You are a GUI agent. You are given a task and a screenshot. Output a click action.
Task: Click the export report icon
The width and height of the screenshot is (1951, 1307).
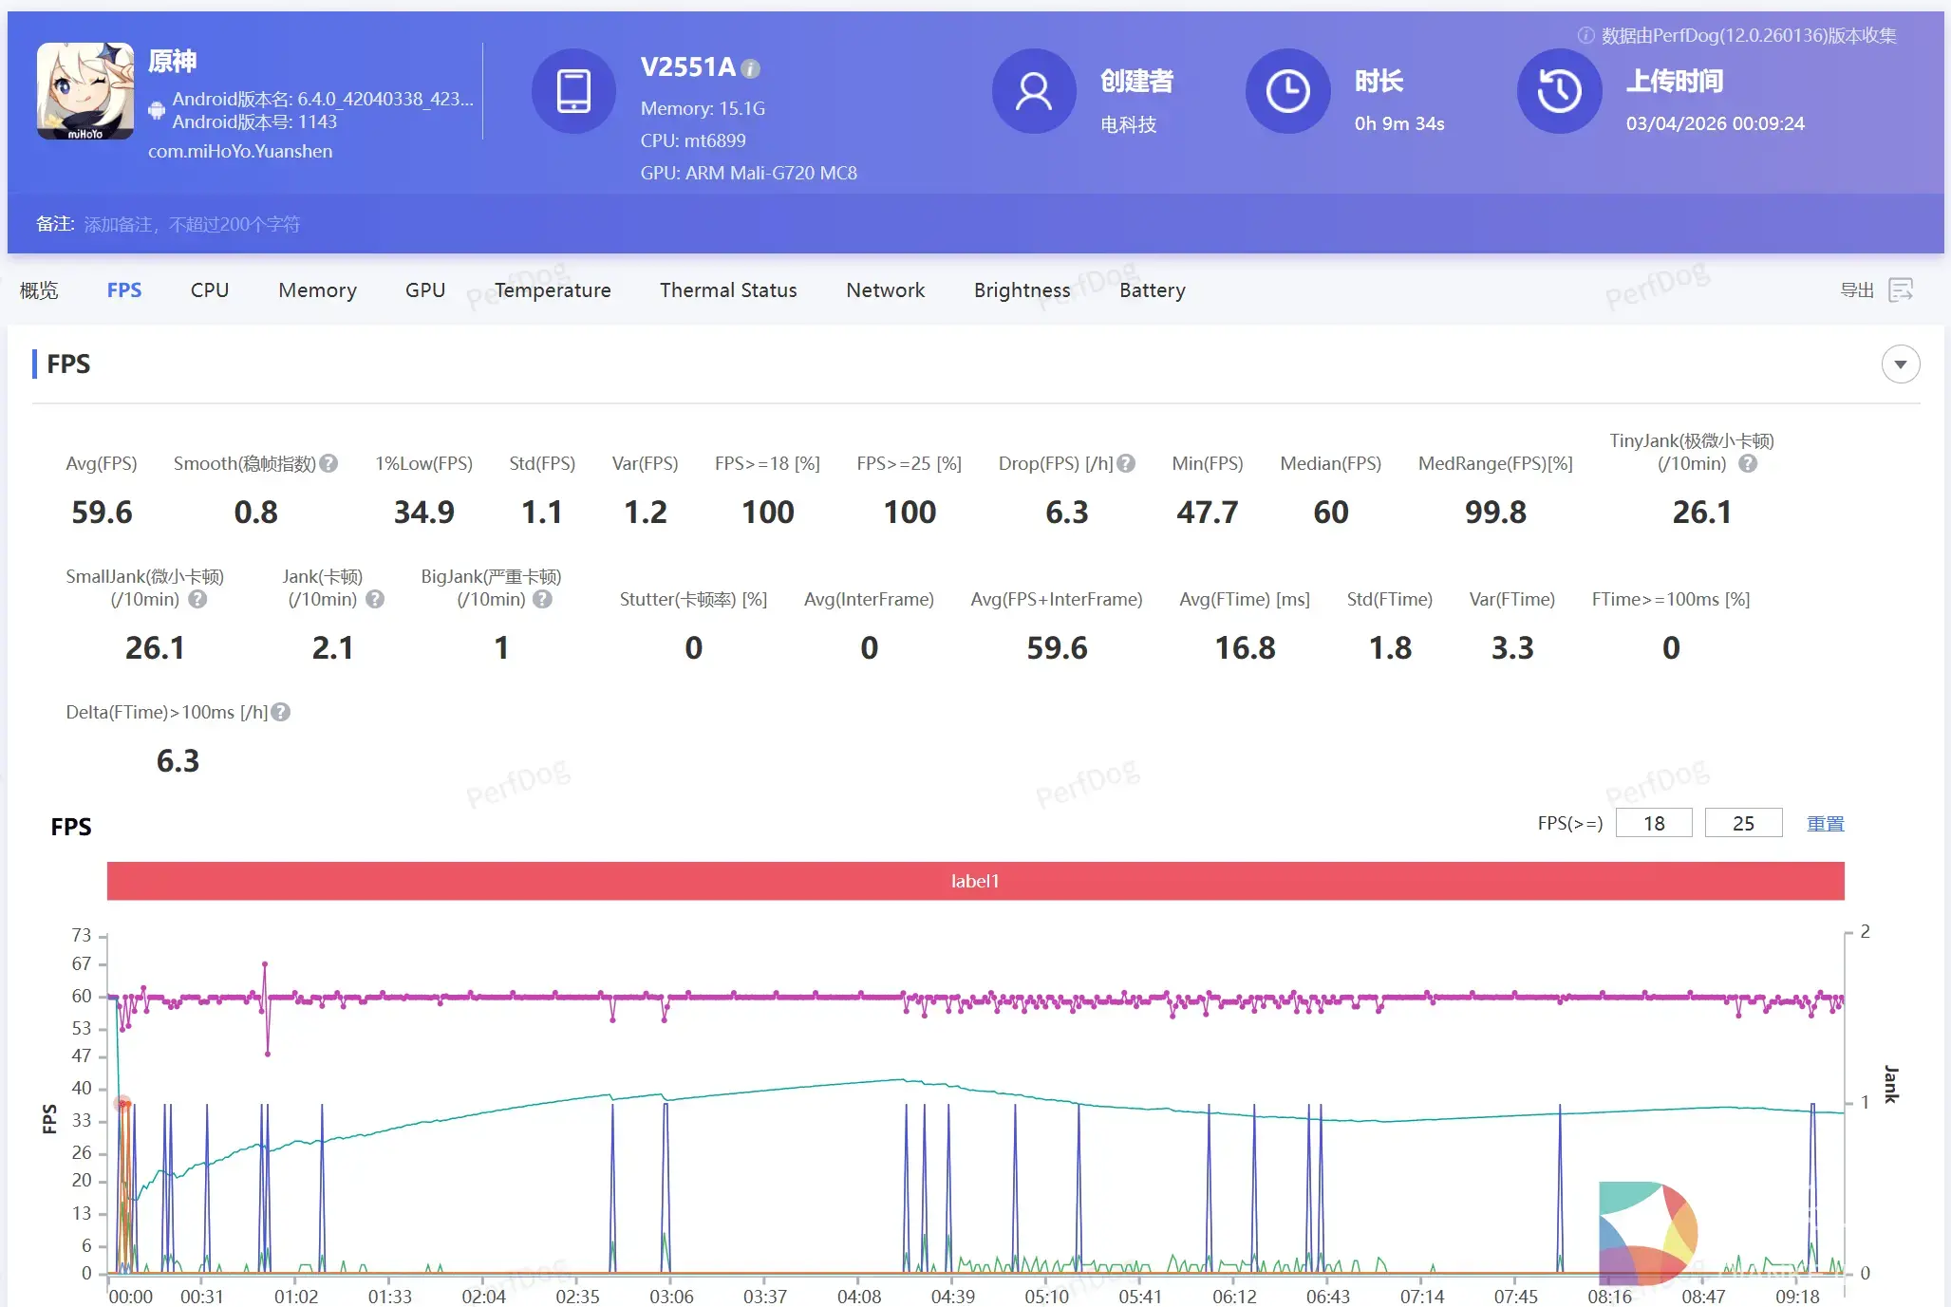click(1901, 290)
